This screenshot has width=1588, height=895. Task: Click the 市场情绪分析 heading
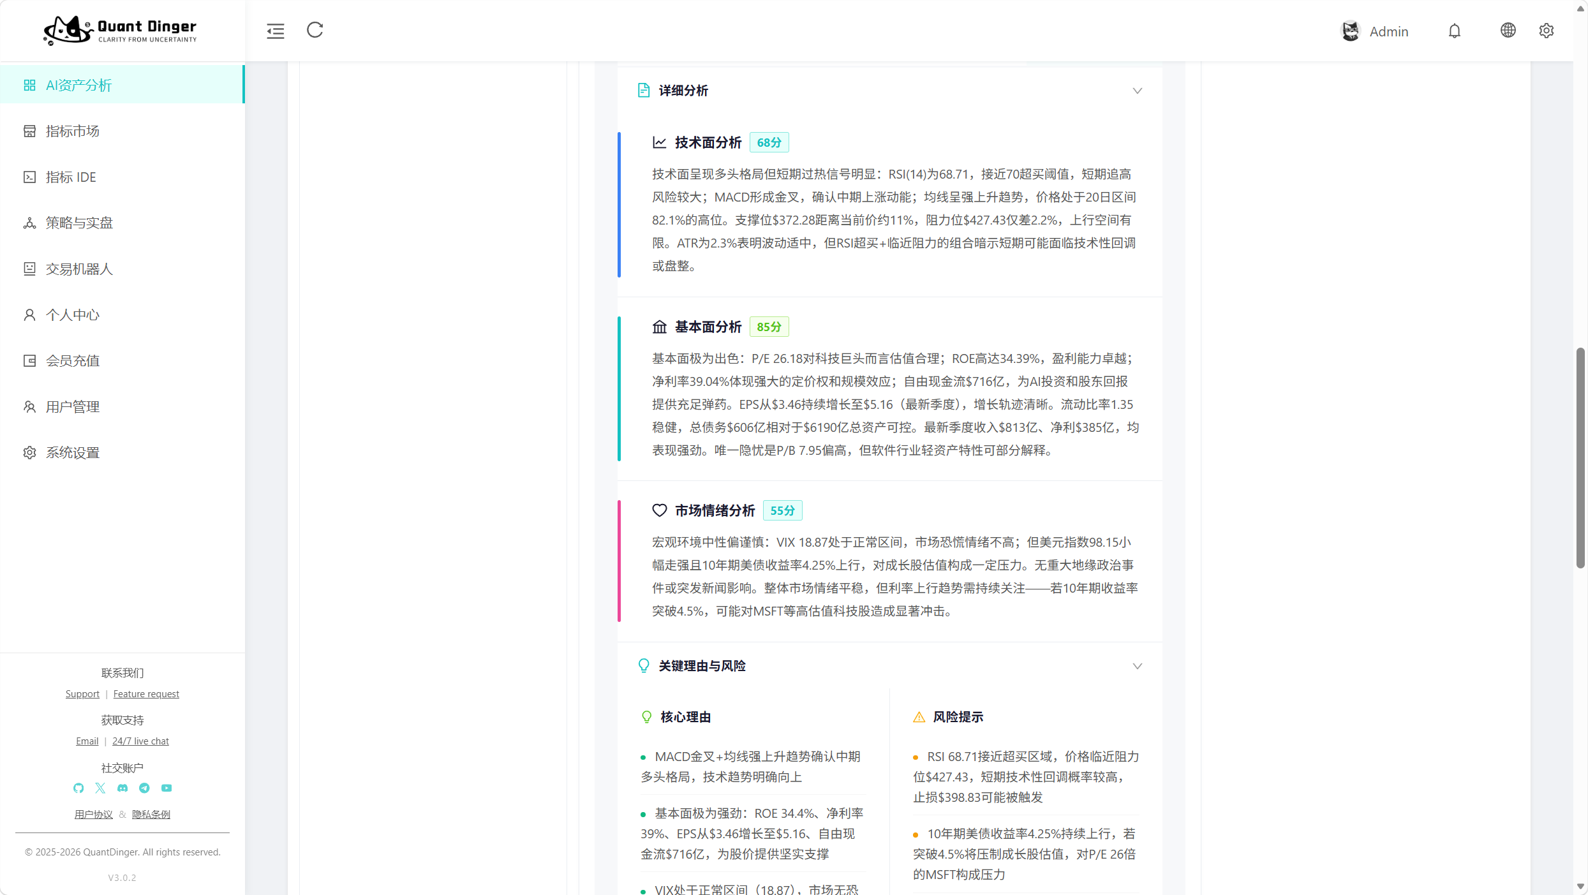(715, 510)
